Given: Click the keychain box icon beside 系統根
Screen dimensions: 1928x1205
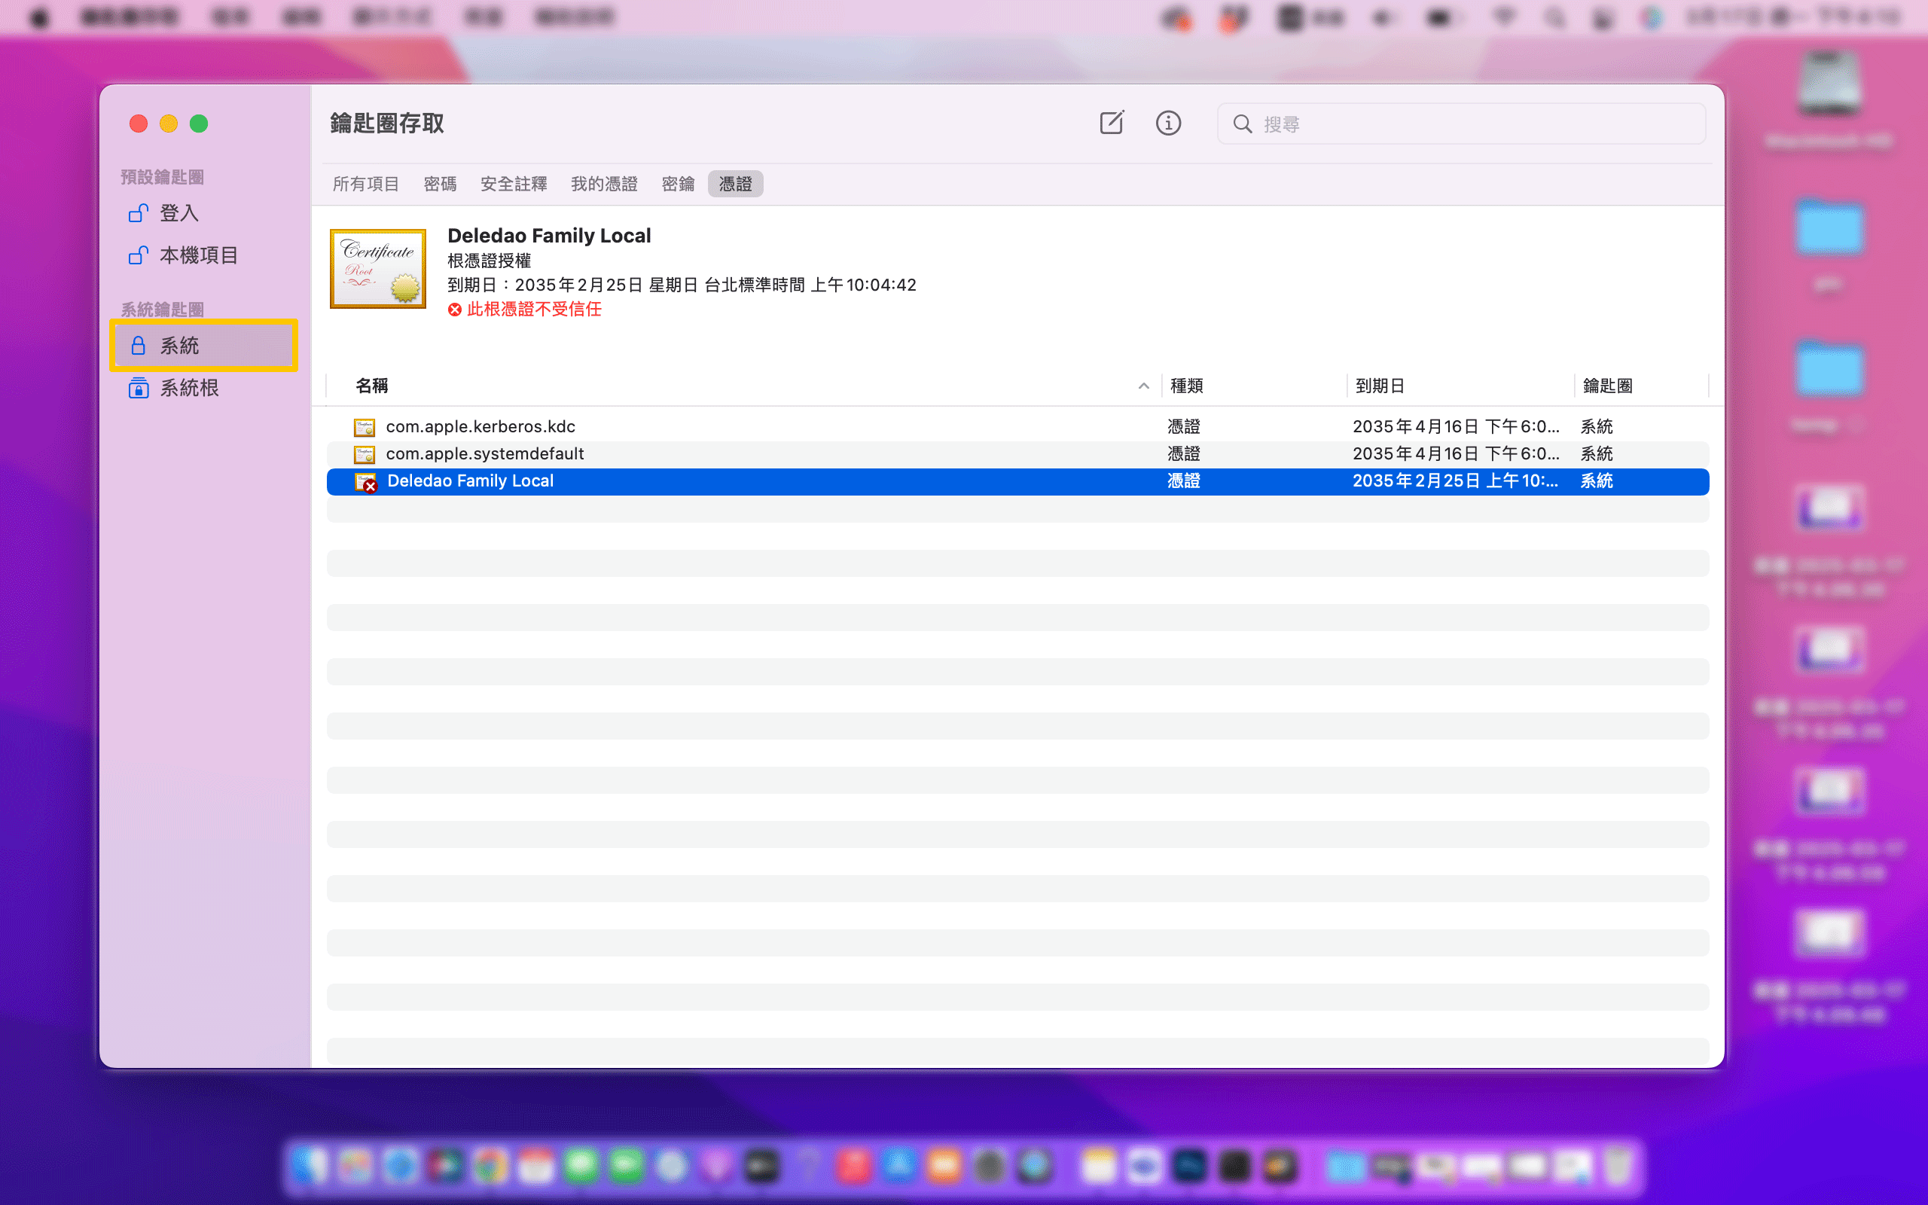Looking at the screenshot, I should click(x=139, y=388).
